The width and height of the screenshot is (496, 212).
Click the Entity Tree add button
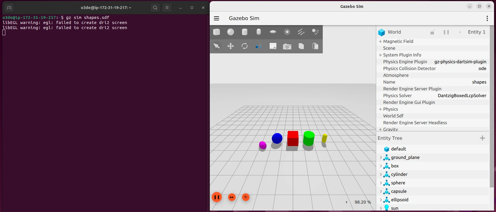click(x=482, y=138)
